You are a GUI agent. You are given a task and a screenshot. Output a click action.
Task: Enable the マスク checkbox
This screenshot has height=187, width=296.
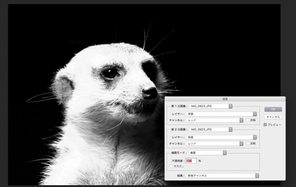(x=171, y=166)
